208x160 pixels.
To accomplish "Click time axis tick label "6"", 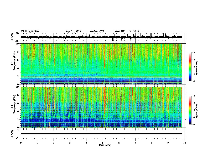I will click(x=119, y=143).
